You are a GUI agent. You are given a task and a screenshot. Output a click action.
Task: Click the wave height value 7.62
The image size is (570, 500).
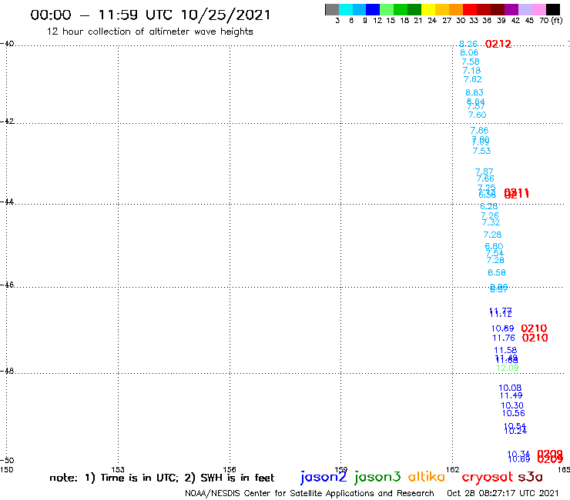(x=473, y=79)
